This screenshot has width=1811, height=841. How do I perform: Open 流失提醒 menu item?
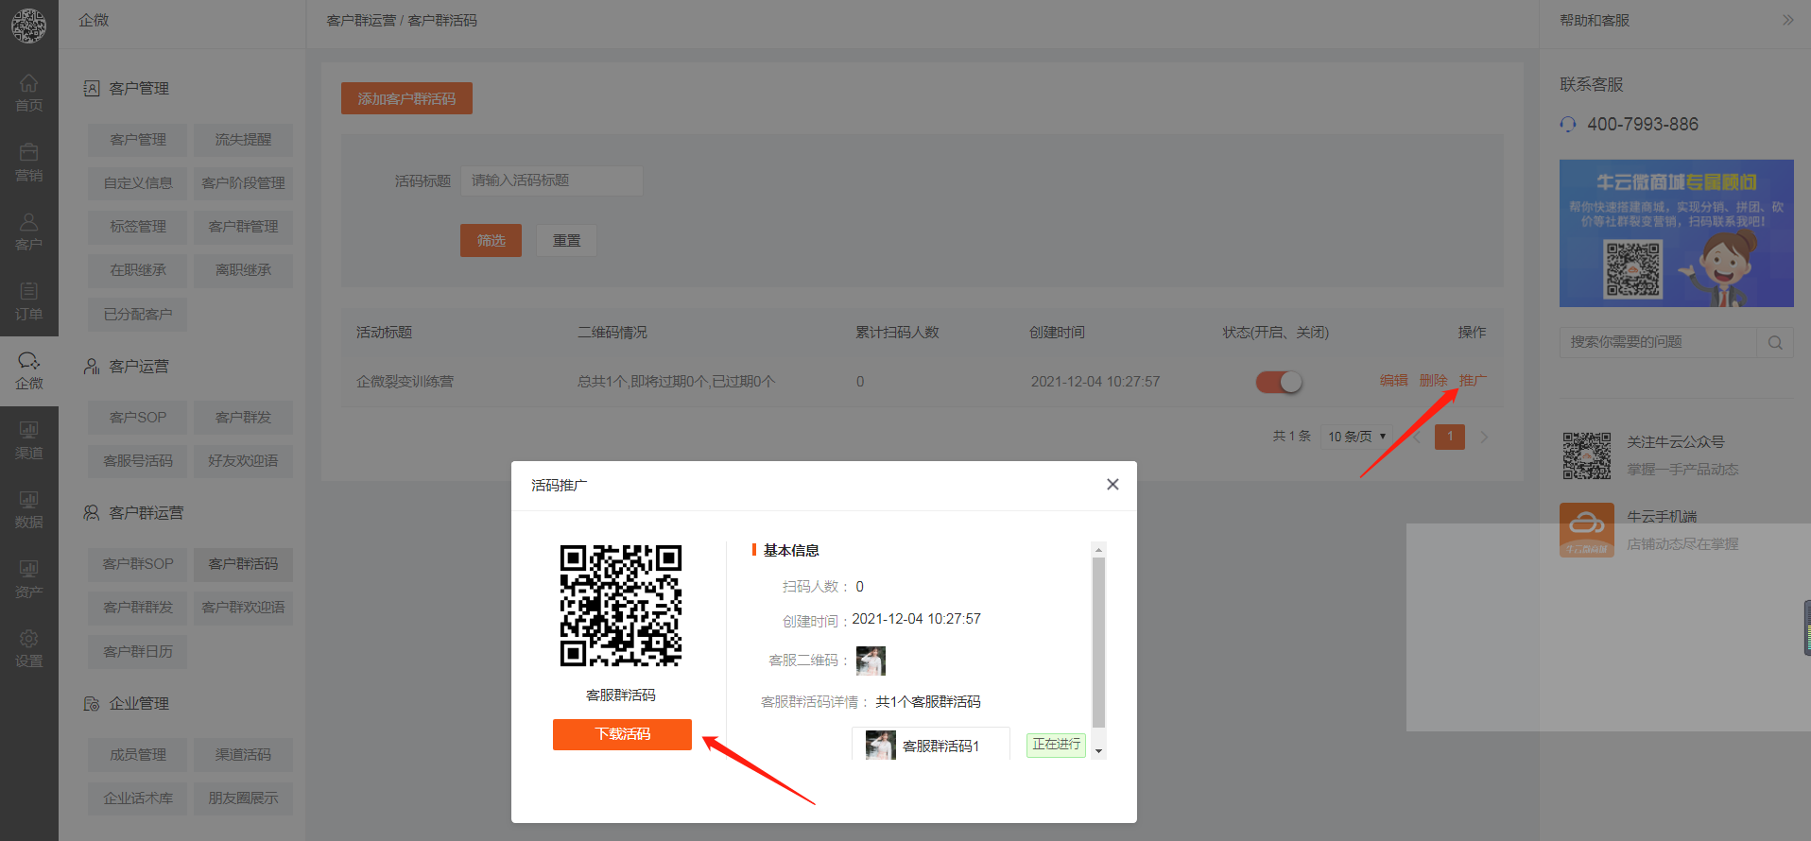click(243, 140)
